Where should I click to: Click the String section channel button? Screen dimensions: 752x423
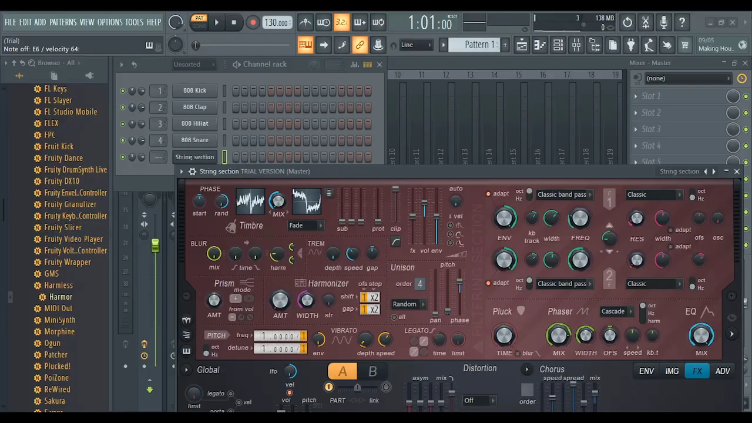194,157
